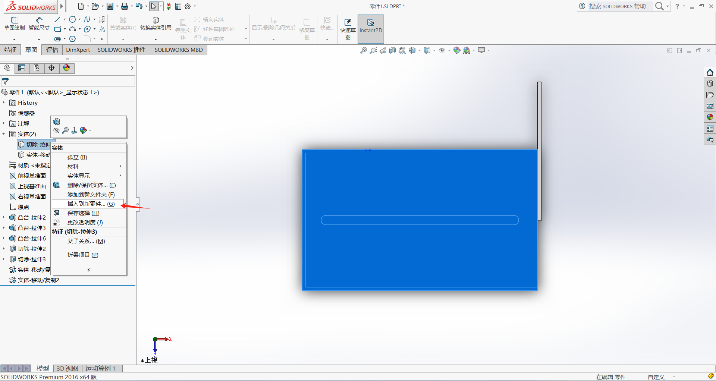Toggle the Rapid Sketch button (快速草图)

348,29
